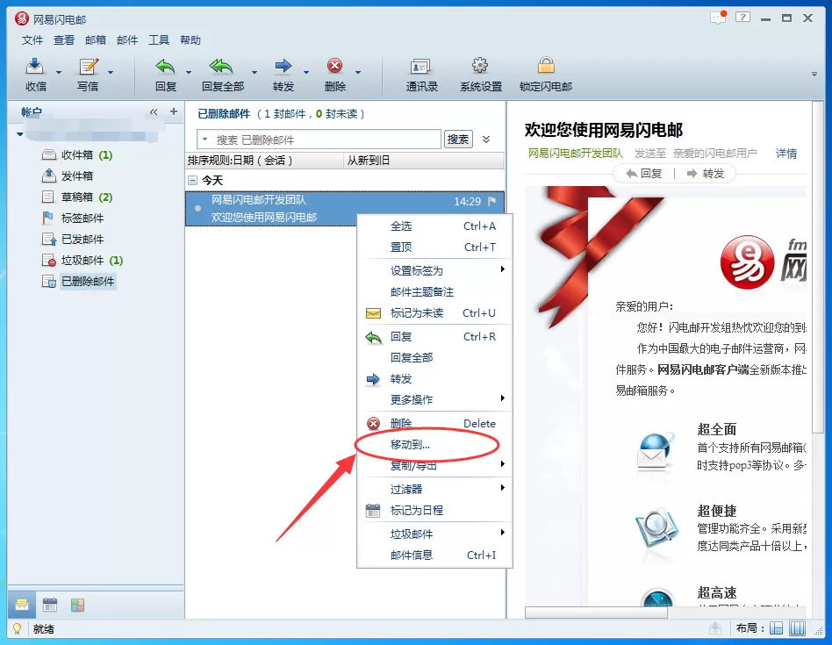832x645 pixels.
Task: Click the 详情 details link
Action: [786, 154]
